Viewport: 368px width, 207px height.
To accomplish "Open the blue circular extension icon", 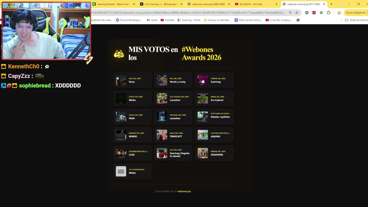I will (x=321, y=13).
